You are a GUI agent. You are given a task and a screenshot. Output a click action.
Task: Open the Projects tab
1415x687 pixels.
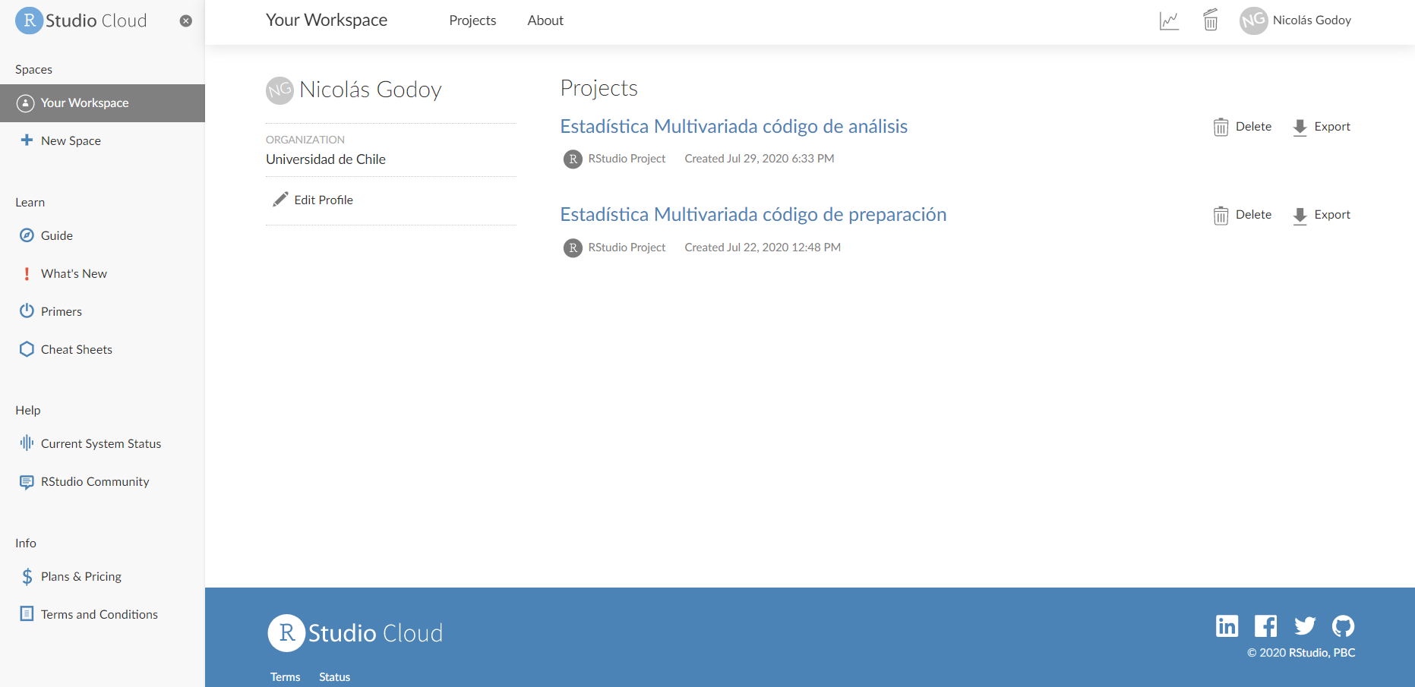[x=472, y=20]
